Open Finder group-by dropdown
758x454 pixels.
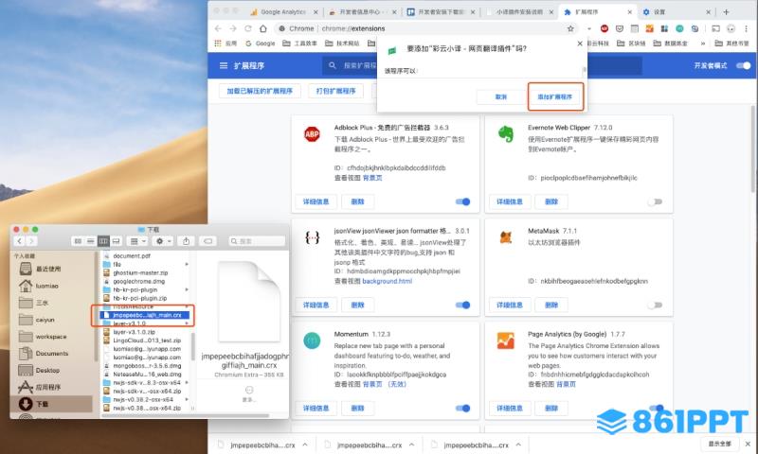[137, 241]
